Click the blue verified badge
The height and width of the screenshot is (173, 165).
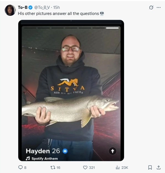coord(30,7)
